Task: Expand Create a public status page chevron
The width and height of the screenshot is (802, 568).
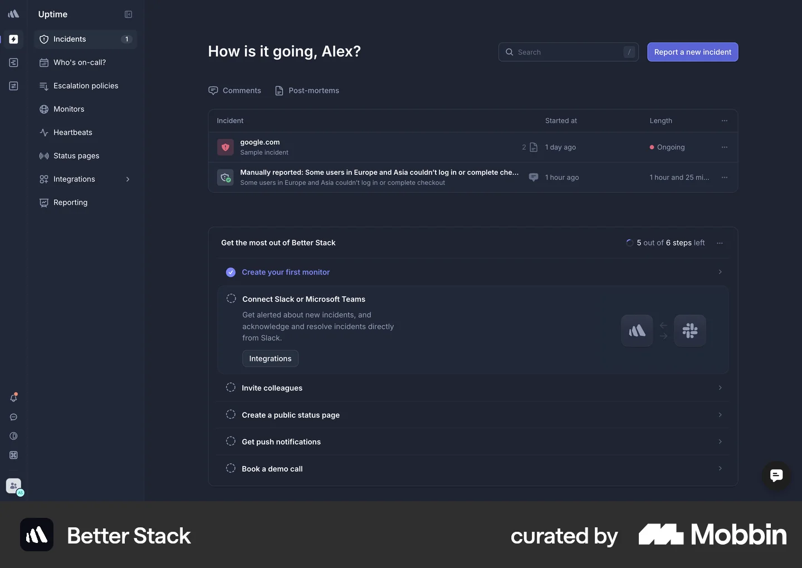Action: 720,415
